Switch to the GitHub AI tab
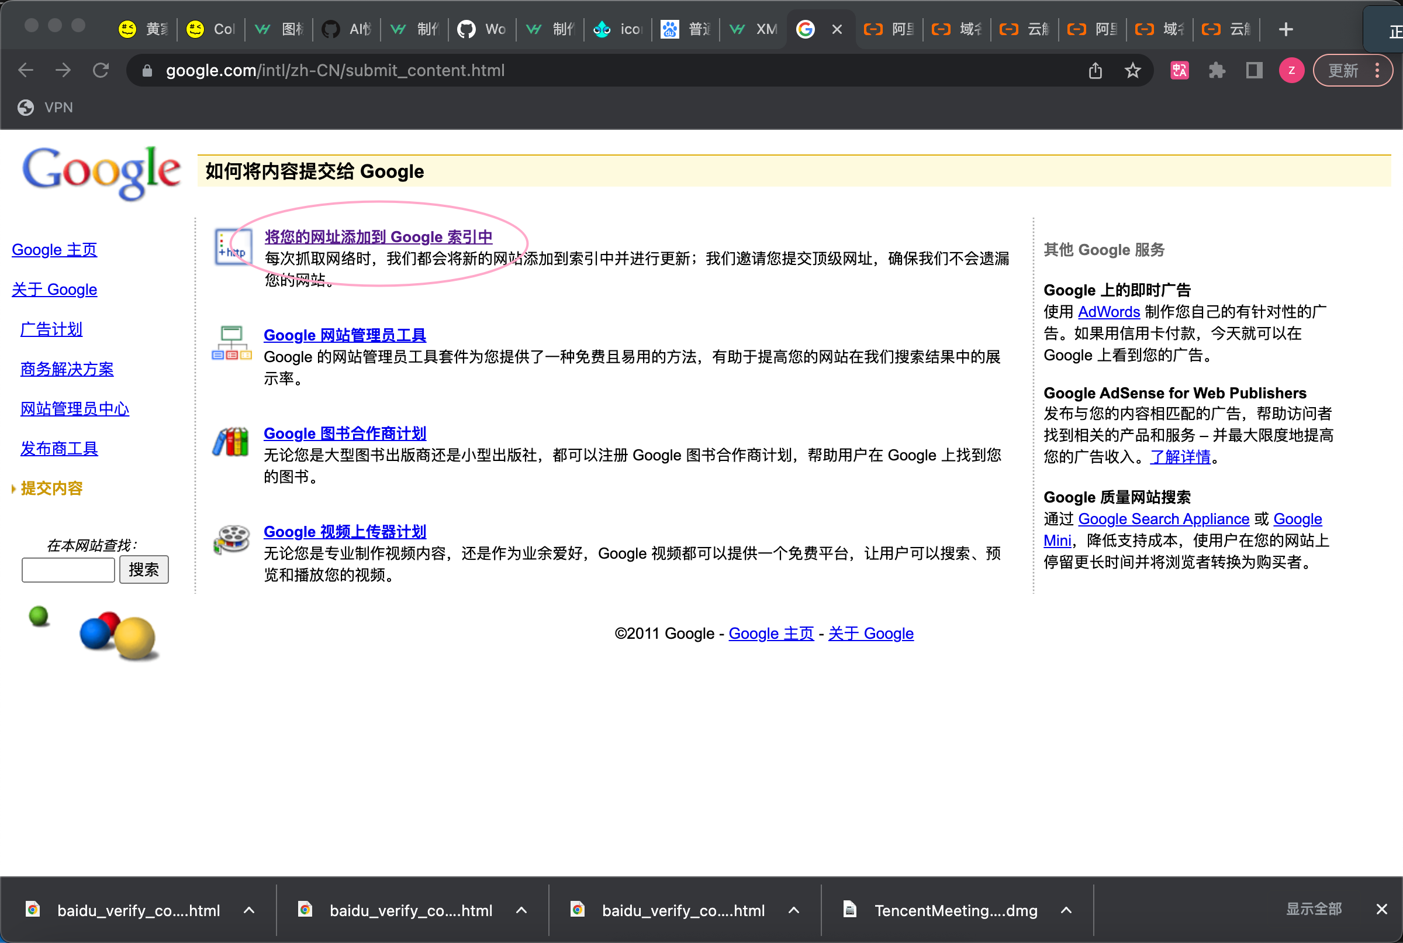Screen dimensions: 1403x943 347,29
